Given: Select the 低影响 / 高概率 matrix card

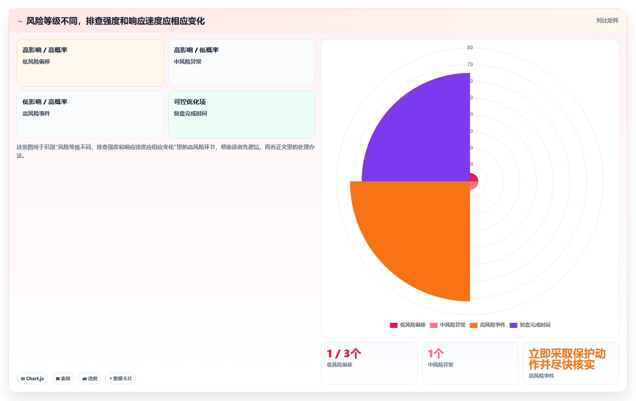Looking at the screenshot, I should click(90, 115).
